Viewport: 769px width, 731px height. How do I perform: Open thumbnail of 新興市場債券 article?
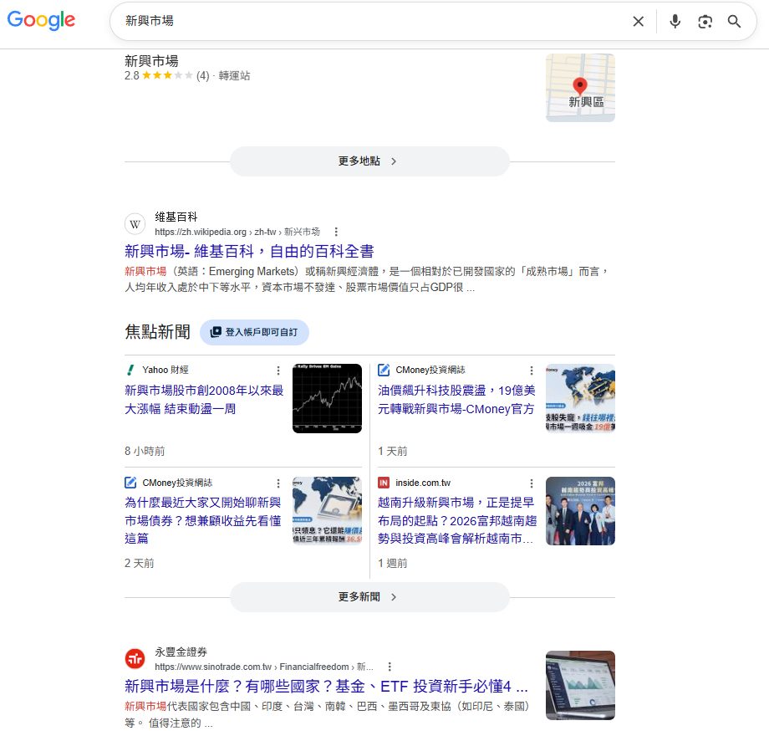(x=327, y=511)
